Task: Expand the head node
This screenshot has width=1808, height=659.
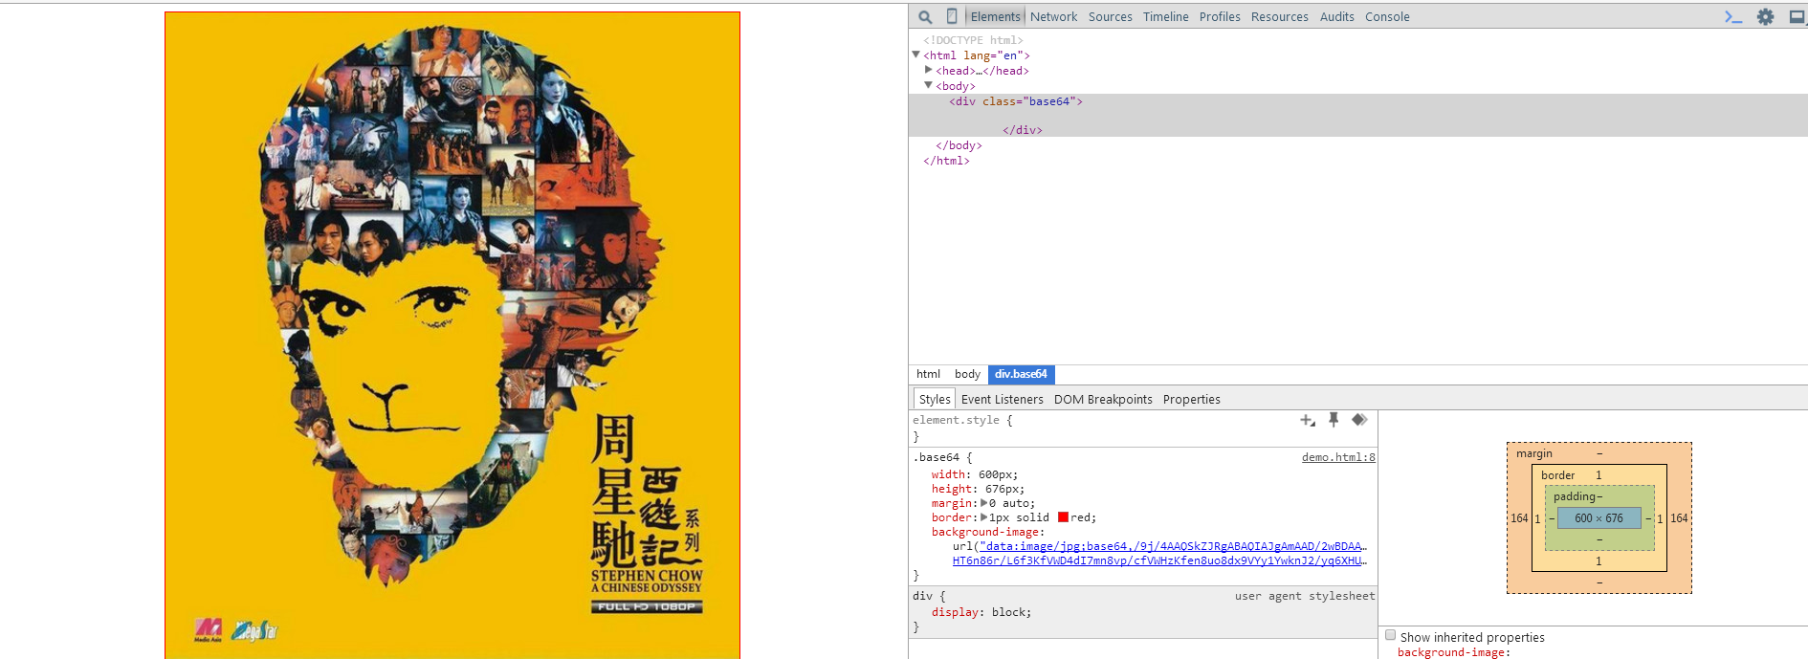Action: 928,70
